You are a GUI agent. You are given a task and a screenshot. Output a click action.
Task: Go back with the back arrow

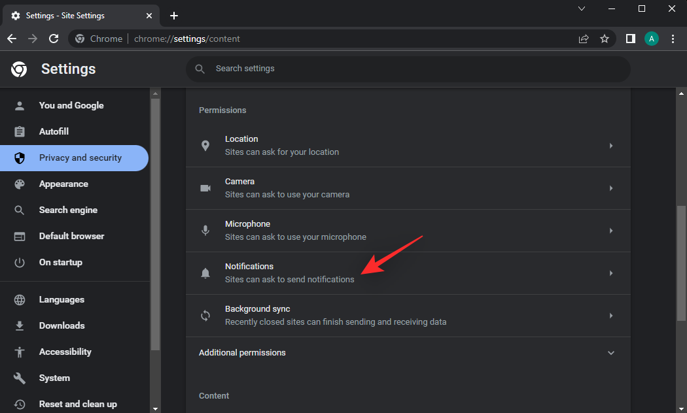coord(12,39)
